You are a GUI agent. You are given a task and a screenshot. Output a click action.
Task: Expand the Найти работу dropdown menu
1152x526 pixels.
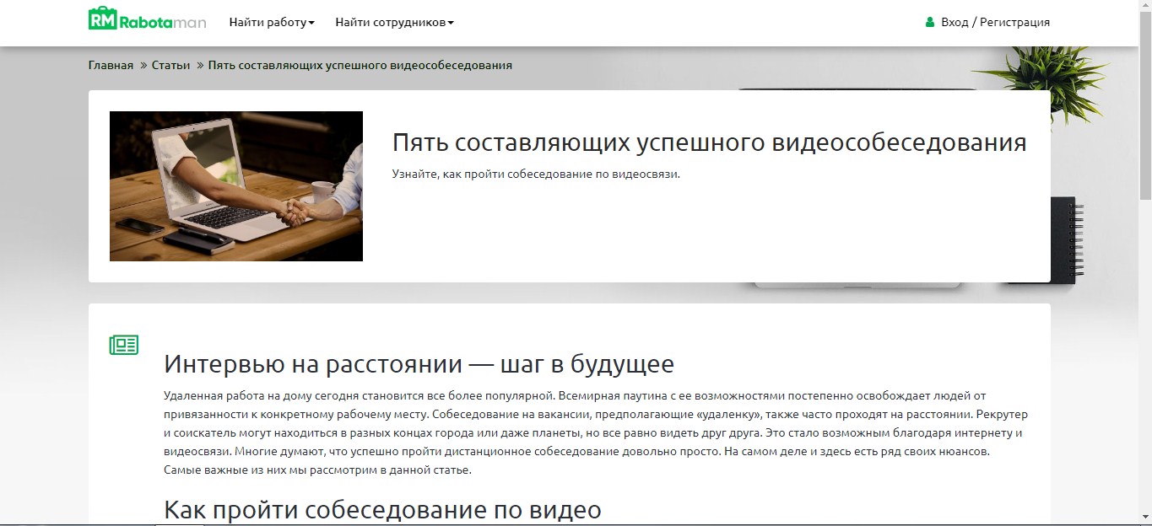[x=272, y=23]
